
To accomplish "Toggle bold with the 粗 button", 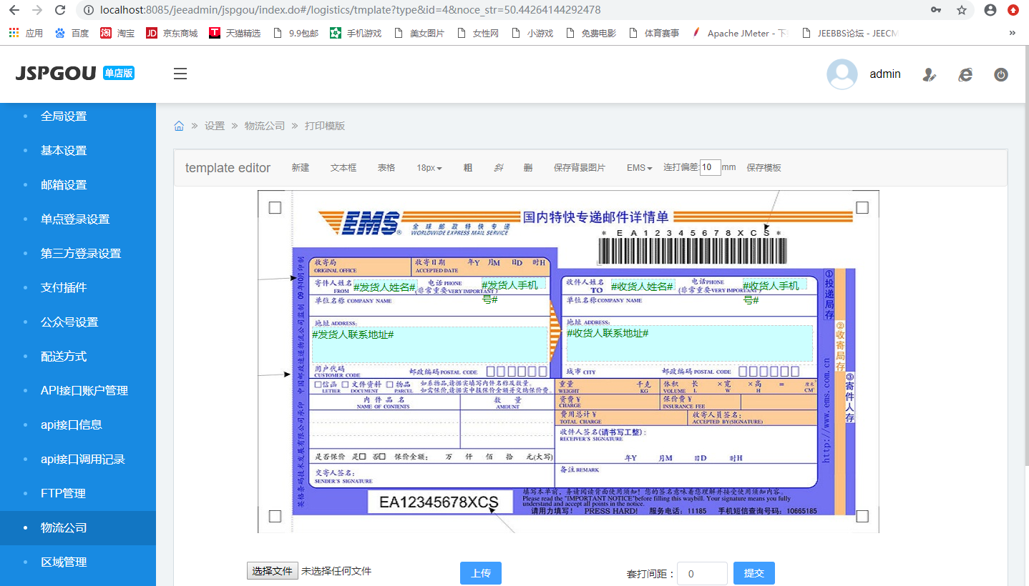I will coord(468,168).
